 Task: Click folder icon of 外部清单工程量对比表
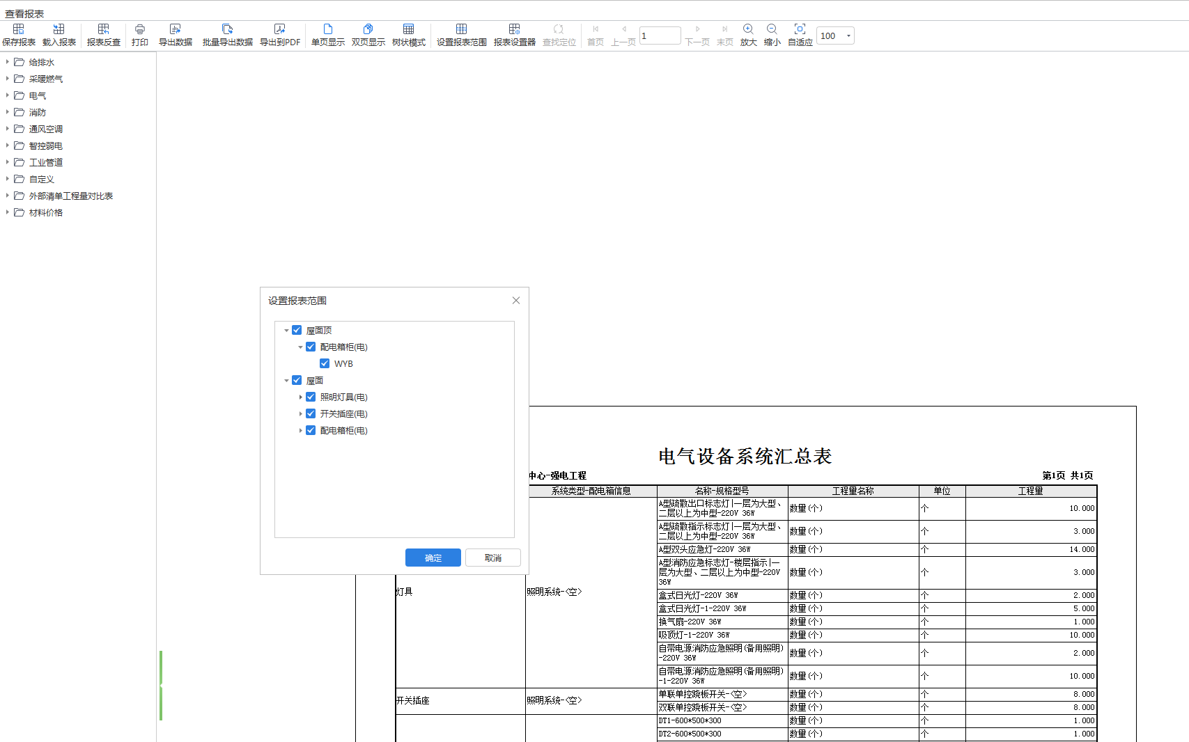coord(20,196)
